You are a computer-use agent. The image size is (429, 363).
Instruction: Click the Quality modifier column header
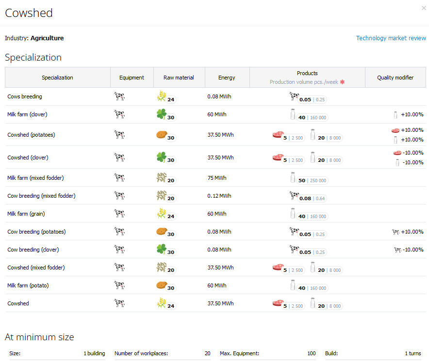[x=396, y=78]
